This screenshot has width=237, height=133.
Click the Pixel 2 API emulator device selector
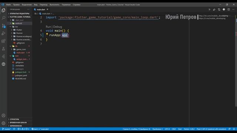[211, 129]
